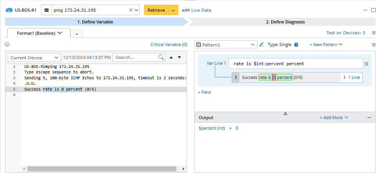The image size is (376, 173).
Task: Click the magnifier icon in the search box
Action: (161, 57)
